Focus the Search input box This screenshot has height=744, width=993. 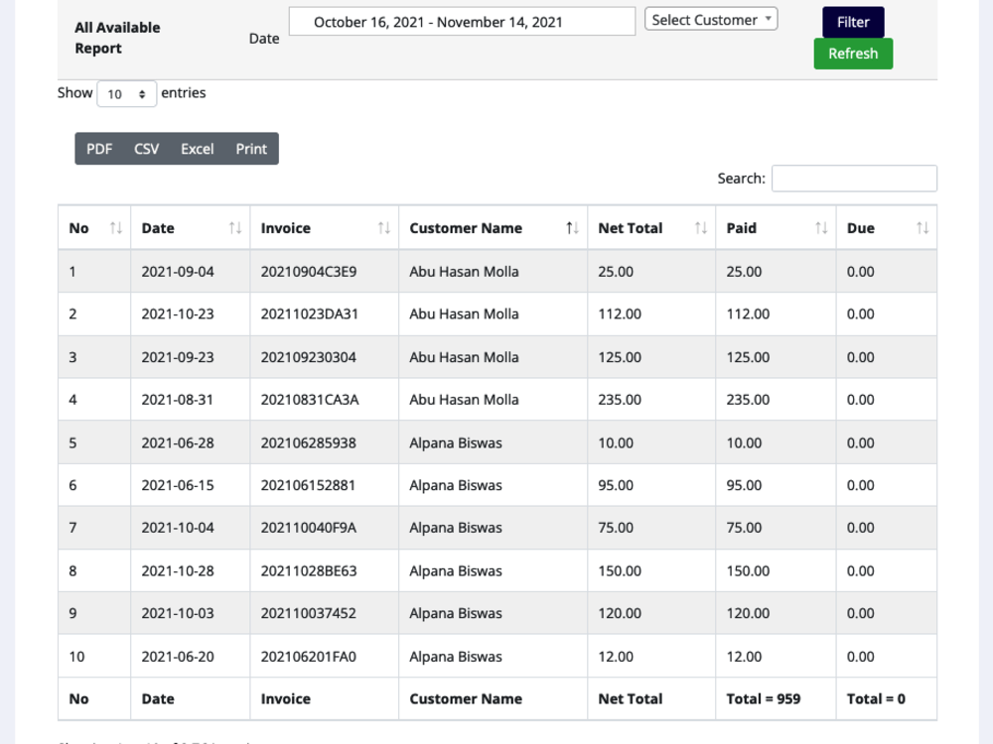[x=854, y=179]
